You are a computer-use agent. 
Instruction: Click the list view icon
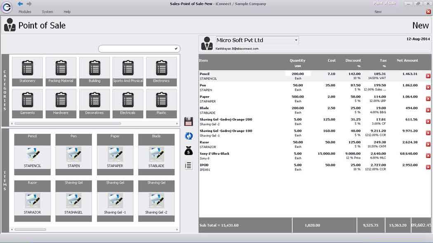[x=188, y=166]
